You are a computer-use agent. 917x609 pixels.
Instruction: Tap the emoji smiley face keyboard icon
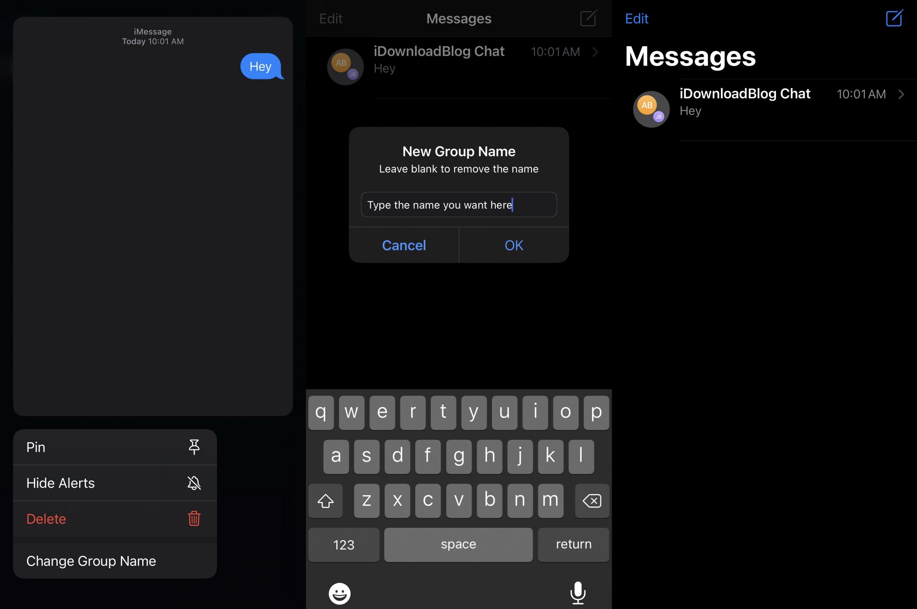tap(340, 590)
